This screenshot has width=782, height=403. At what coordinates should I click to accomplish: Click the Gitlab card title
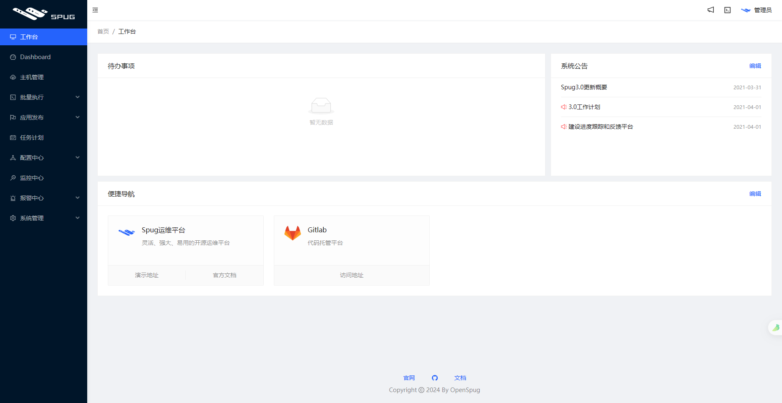pos(317,230)
